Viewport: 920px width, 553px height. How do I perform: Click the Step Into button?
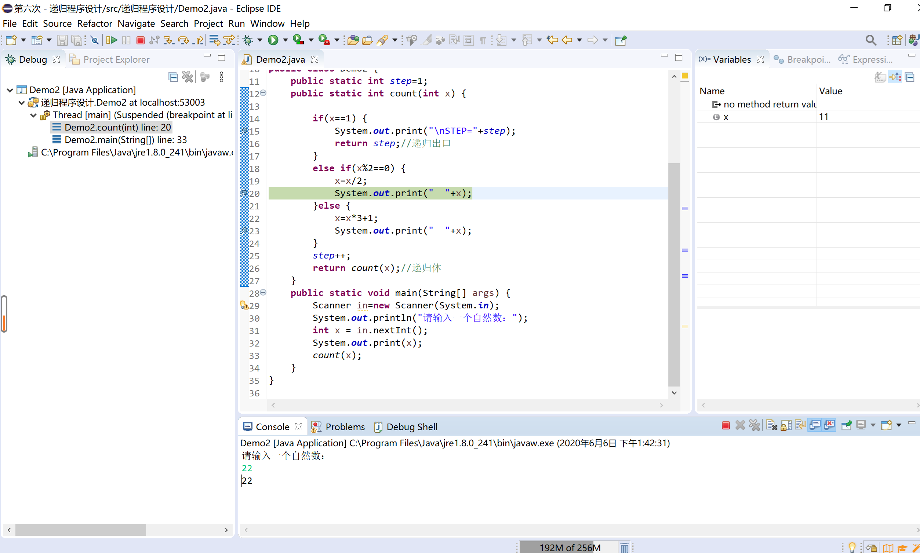pos(168,40)
